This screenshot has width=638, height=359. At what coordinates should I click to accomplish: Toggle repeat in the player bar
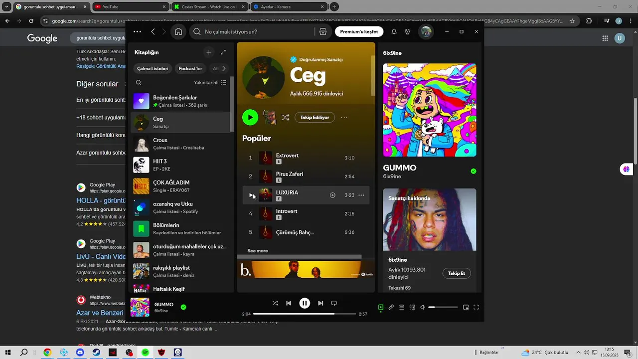click(x=334, y=303)
